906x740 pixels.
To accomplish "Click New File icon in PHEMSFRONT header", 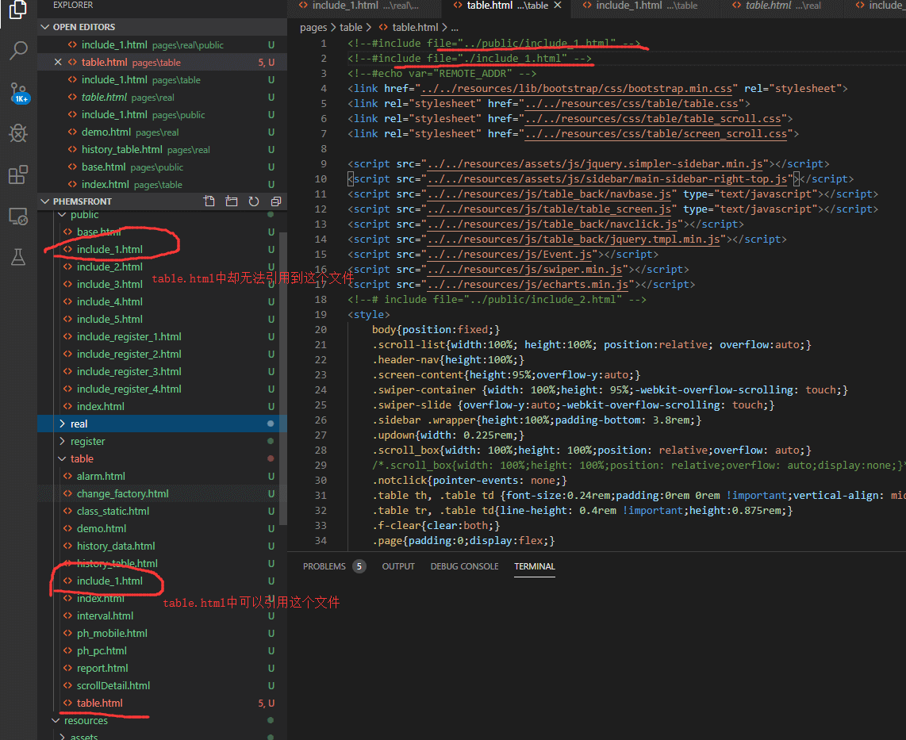I will click(209, 201).
